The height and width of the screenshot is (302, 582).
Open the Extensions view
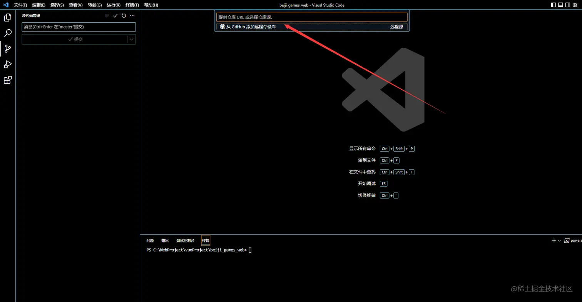7,80
